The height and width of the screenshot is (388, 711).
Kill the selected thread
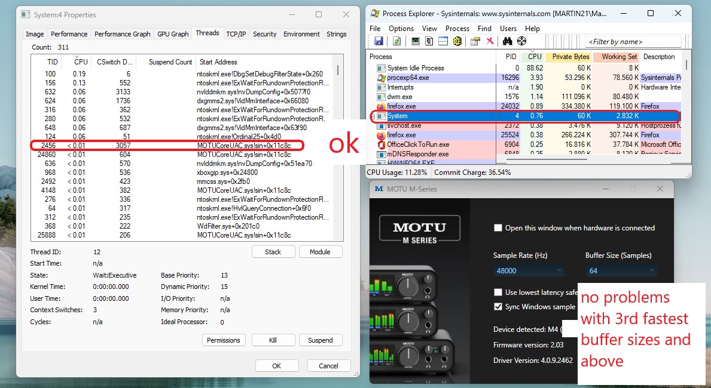(x=273, y=340)
